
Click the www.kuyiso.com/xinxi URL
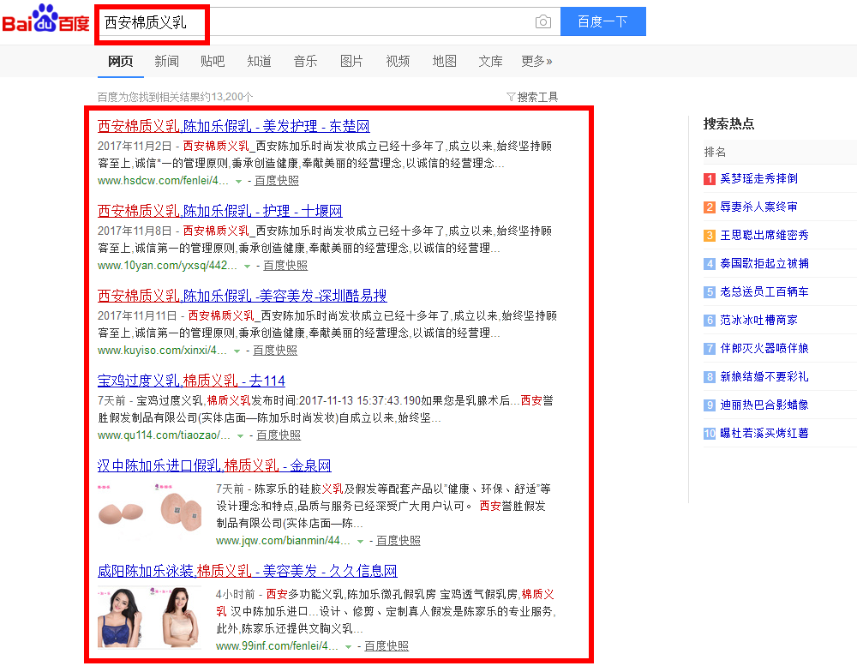tap(162, 351)
